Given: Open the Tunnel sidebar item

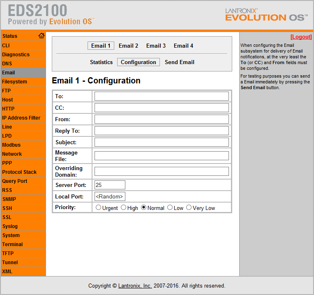Looking at the screenshot, I should tap(23, 263).
